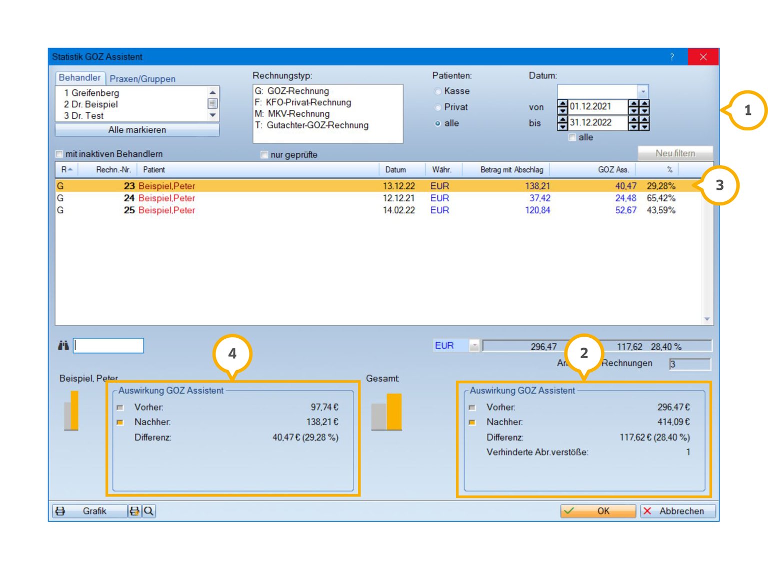Open help with the question mark icon

click(x=672, y=57)
